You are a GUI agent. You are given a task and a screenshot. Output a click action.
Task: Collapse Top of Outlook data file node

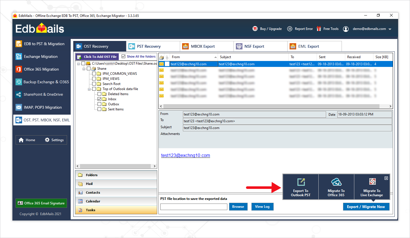click(89, 89)
